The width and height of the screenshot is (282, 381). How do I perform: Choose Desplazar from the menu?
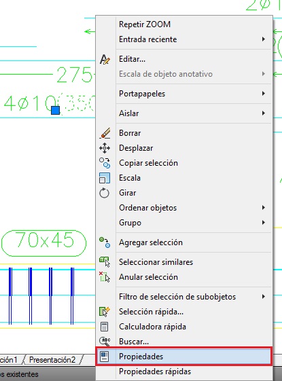click(x=183, y=148)
